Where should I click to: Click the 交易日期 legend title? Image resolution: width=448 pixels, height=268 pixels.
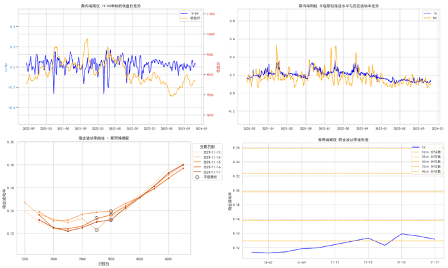[x=207, y=146]
